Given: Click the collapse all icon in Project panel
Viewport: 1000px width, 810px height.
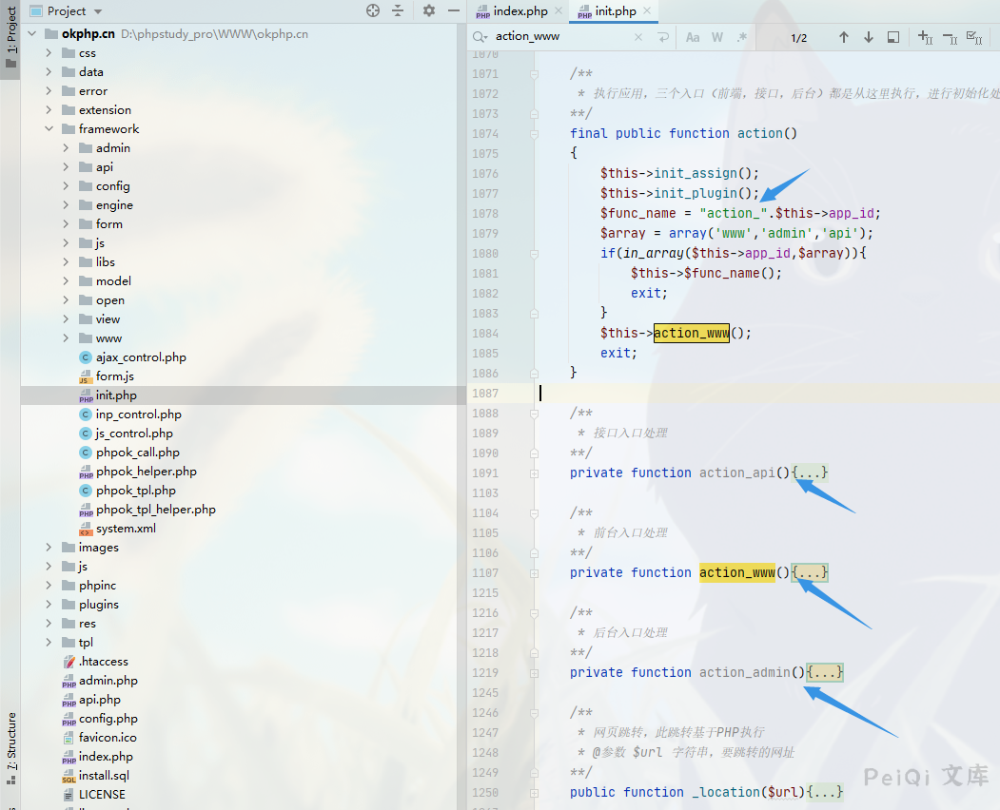Looking at the screenshot, I should (398, 10).
